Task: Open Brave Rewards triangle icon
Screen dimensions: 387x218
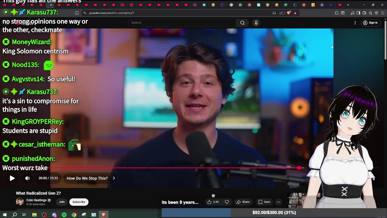Action: [295, 13]
